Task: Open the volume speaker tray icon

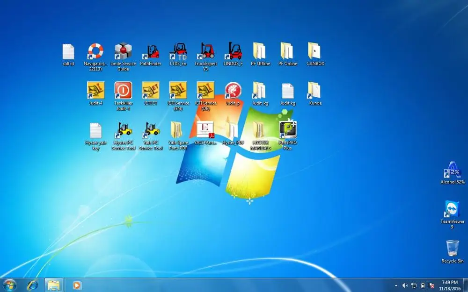Action: point(405,285)
